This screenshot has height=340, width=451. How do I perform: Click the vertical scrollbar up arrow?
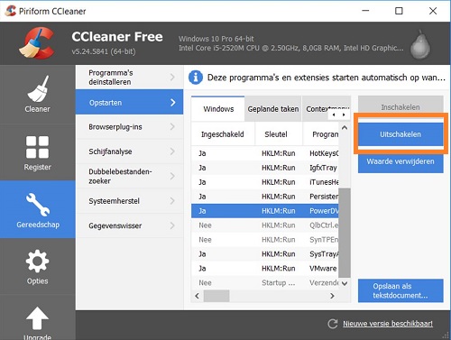pyautogui.click(x=345, y=128)
